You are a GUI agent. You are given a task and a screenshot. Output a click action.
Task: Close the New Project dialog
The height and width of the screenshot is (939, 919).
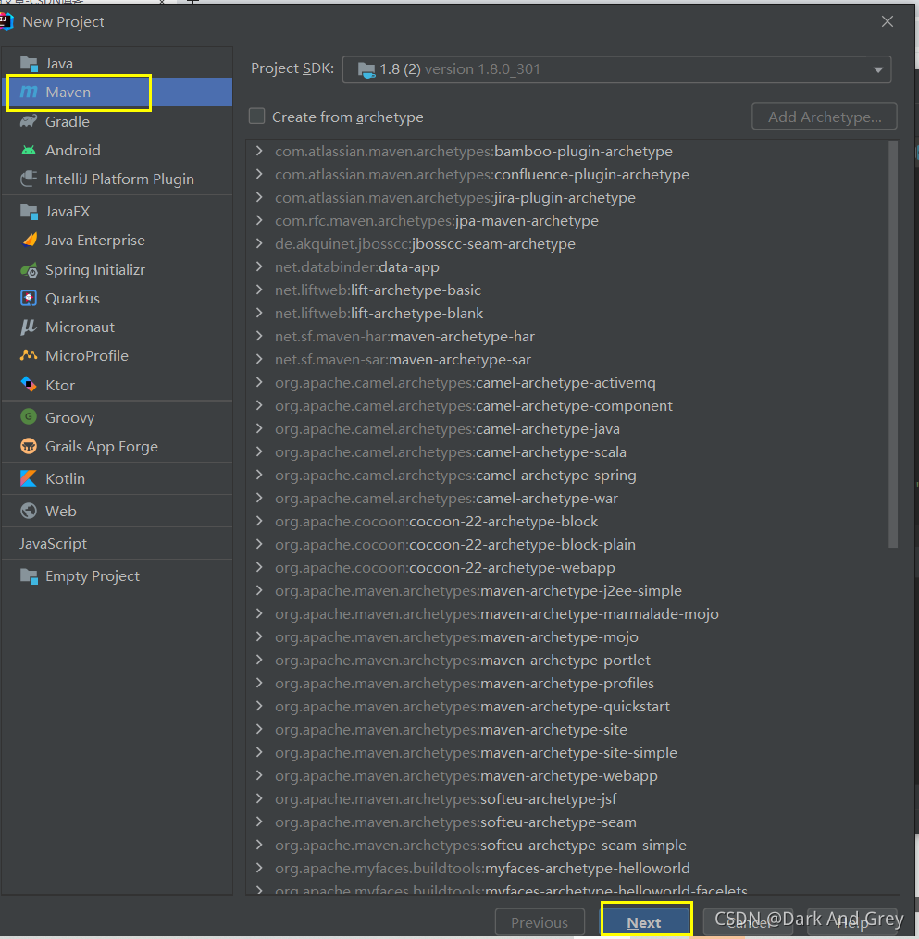pos(888,21)
